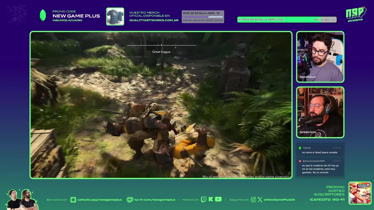
Task: Click the 'Seguinos en' label
Action: [x=239, y=200]
